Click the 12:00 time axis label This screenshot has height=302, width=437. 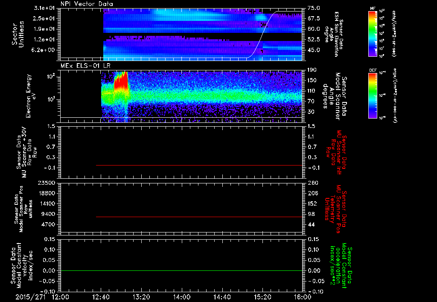tap(61, 297)
